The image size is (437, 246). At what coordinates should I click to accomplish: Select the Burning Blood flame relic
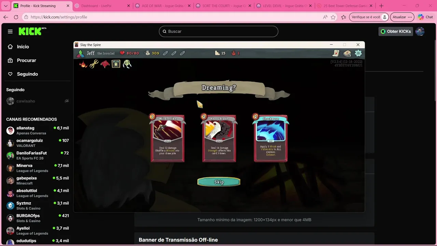click(83, 64)
